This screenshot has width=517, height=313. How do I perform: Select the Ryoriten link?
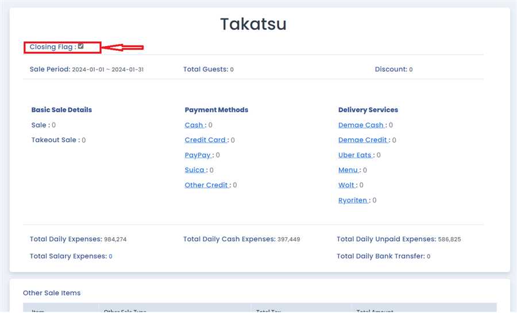tap(353, 200)
